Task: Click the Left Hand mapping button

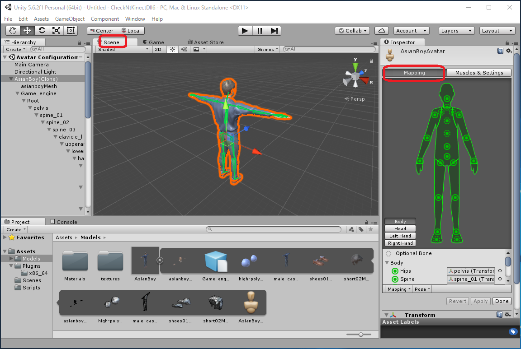Action: click(x=400, y=236)
